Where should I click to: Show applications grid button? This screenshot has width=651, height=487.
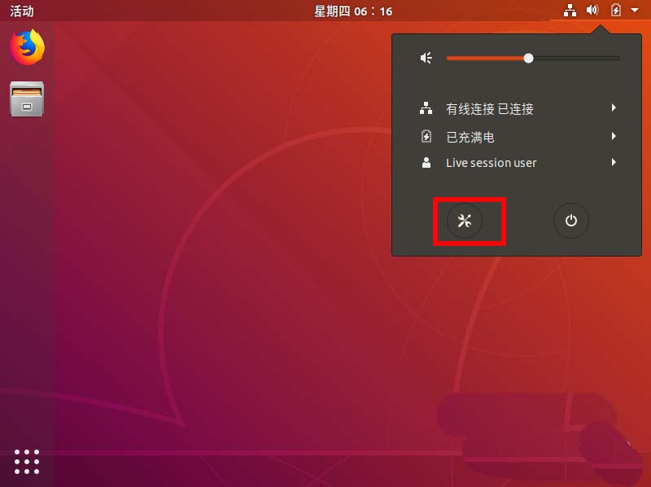click(27, 462)
